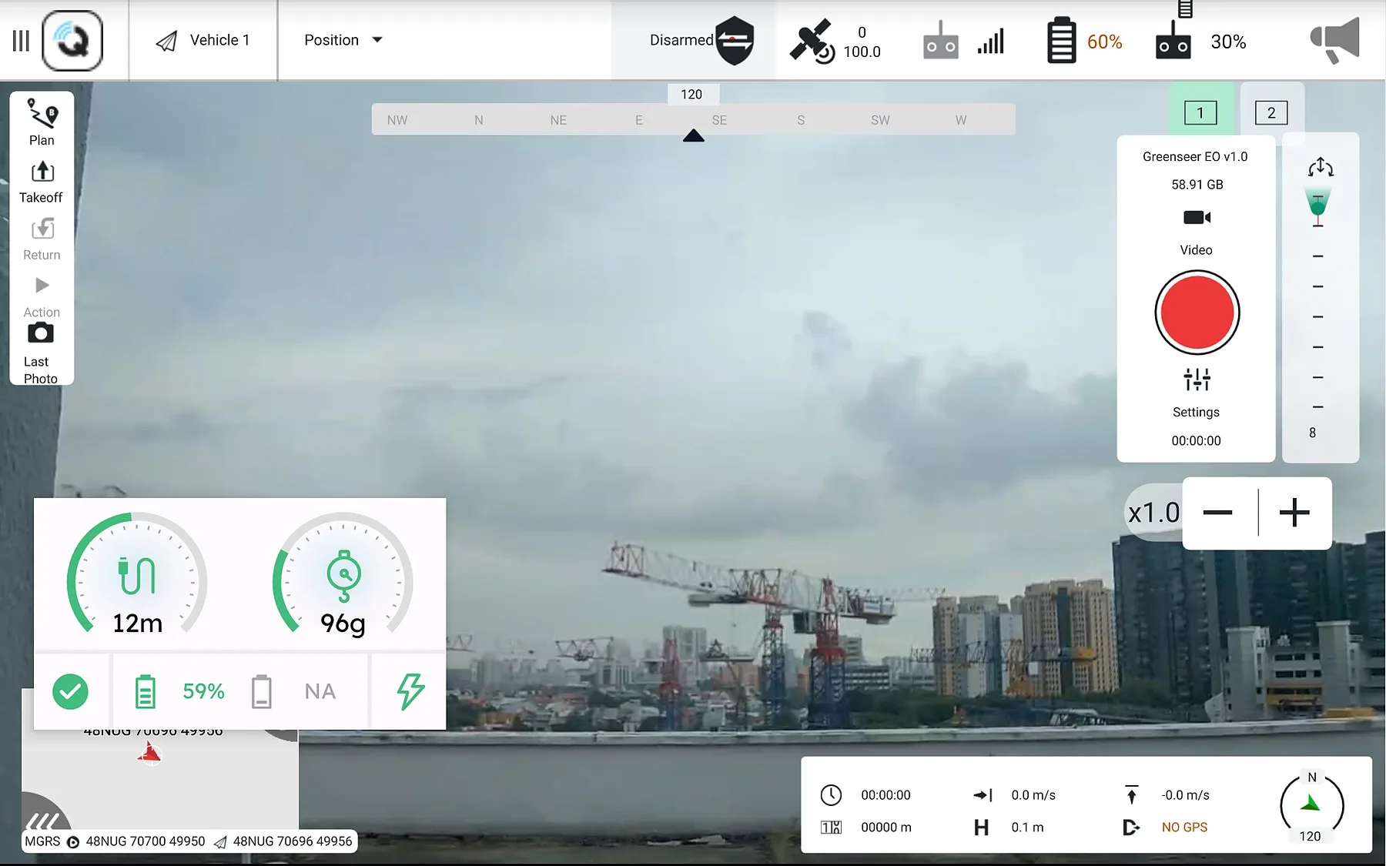The width and height of the screenshot is (1386, 866).
Task: Click the 59% green battery icon
Action: point(145,691)
